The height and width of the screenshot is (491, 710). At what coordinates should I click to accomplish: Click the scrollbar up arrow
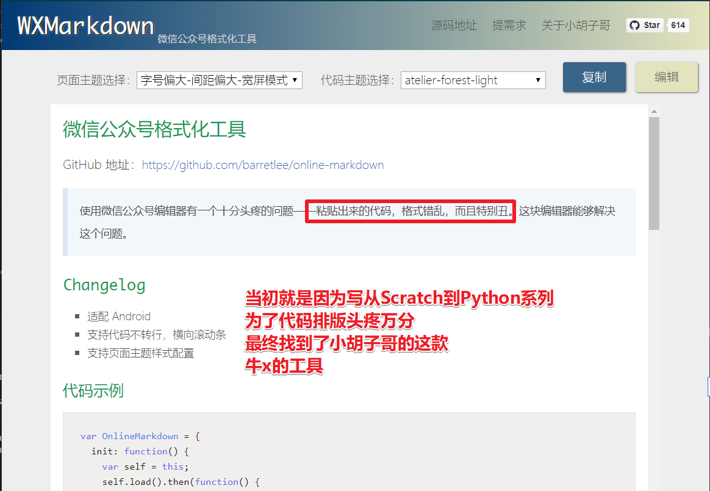pyautogui.click(x=654, y=111)
